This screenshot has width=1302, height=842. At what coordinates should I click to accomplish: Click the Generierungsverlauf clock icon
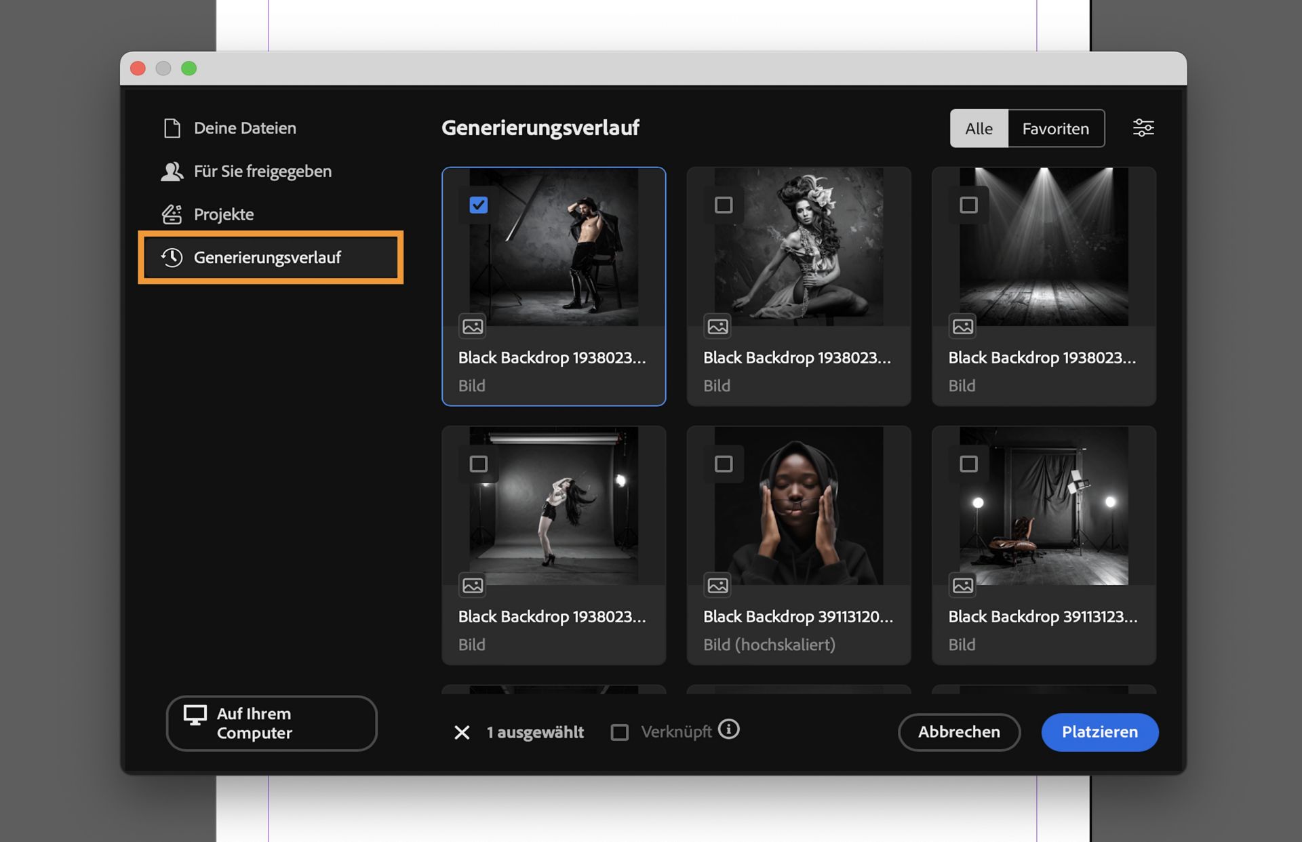(x=172, y=258)
